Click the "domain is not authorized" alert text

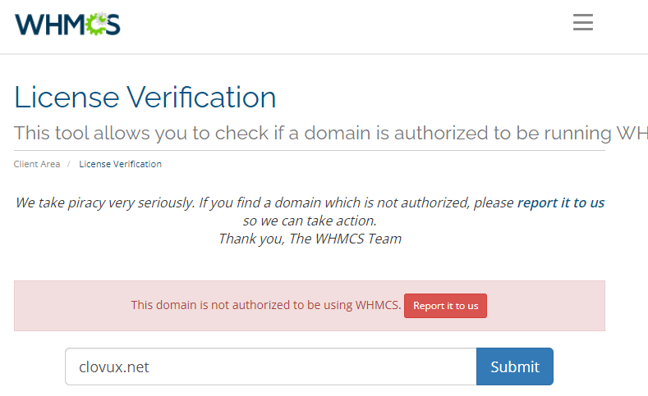(x=265, y=305)
